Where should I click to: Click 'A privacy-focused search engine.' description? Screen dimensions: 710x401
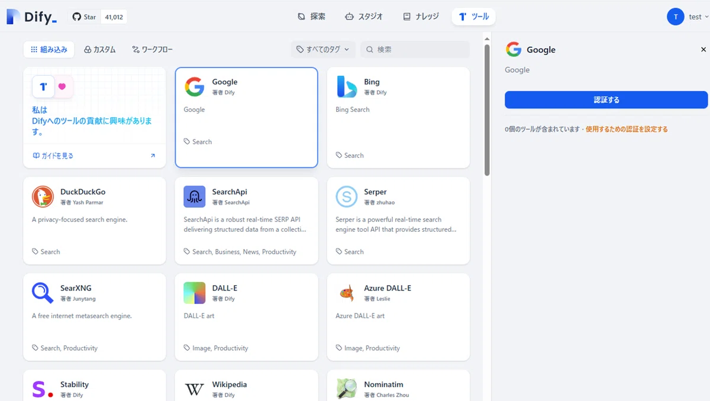click(x=80, y=219)
